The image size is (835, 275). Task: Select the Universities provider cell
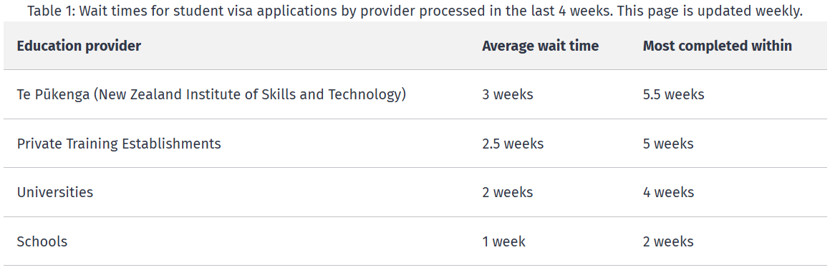point(55,192)
